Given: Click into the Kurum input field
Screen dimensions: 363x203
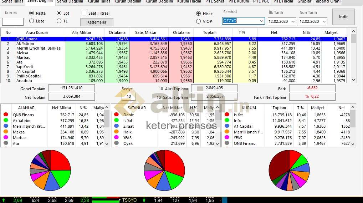Looking at the screenshot, I should tap(13, 21).
